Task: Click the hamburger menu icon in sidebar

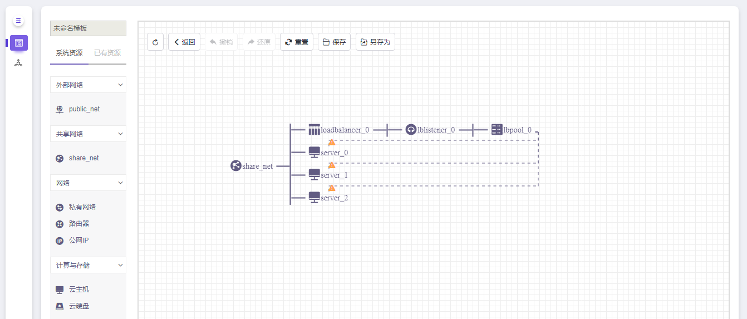Action: click(18, 21)
